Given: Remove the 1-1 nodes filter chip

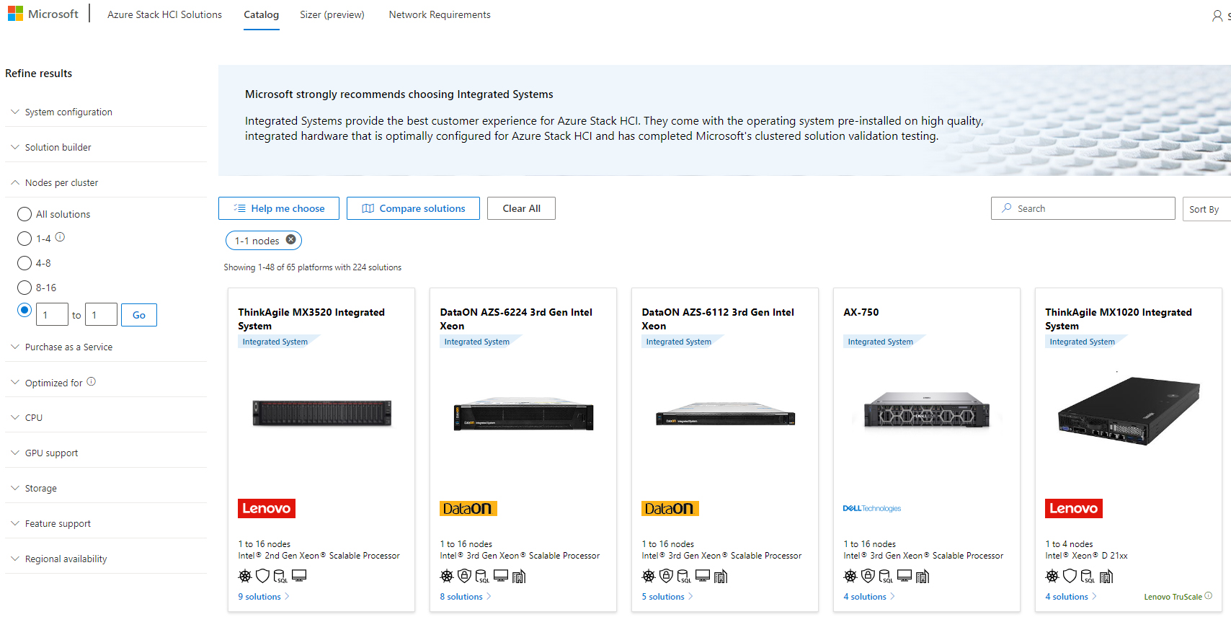Looking at the screenshot, I should pyautogui.click(x=291, y=240).
